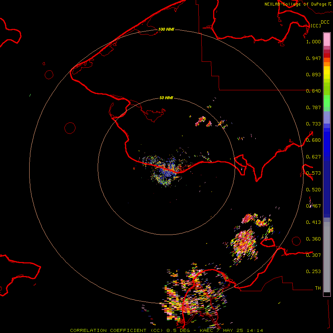
Task: Click the 0.947 color scale label
Action: [x=313, y=58]
